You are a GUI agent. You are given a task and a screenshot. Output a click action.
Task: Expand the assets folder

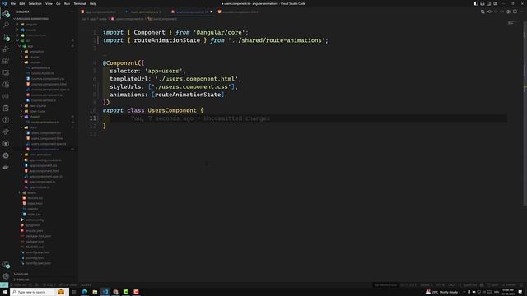click(x=31, y=192)
